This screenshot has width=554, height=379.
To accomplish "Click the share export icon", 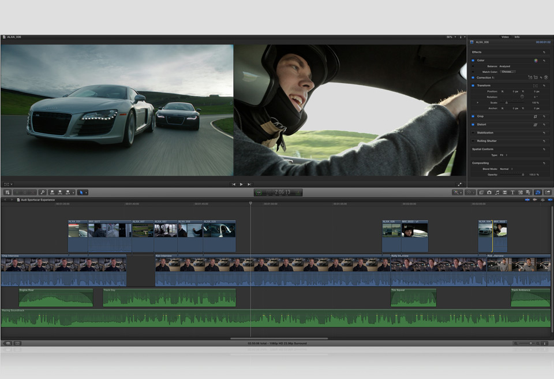I will [548, 192].
